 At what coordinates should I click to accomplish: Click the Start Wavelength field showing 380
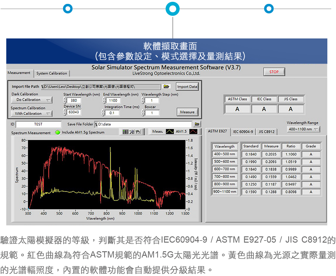pos(74,100)
